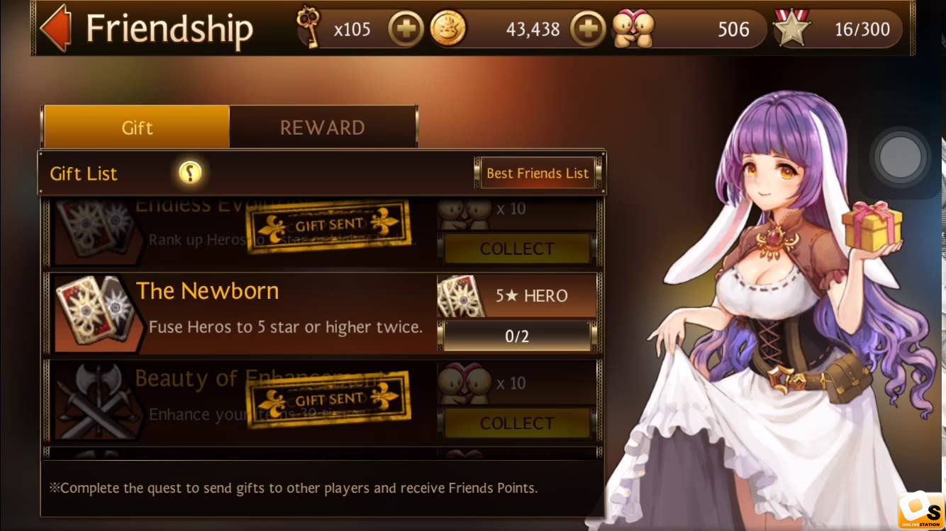Viewport: 946px width, 531px height.
Task: Tap the 0/2 progress bar
Action: coord(517,336)
